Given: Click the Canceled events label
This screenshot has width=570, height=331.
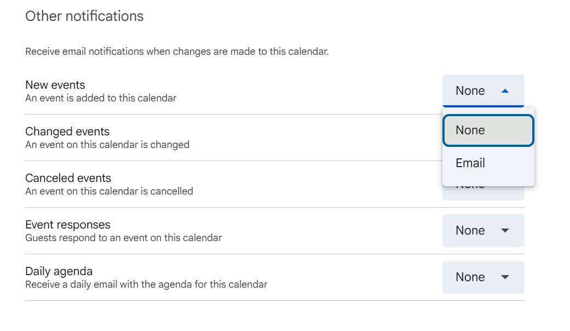Looking at the screenshot, I should (68, 178).
